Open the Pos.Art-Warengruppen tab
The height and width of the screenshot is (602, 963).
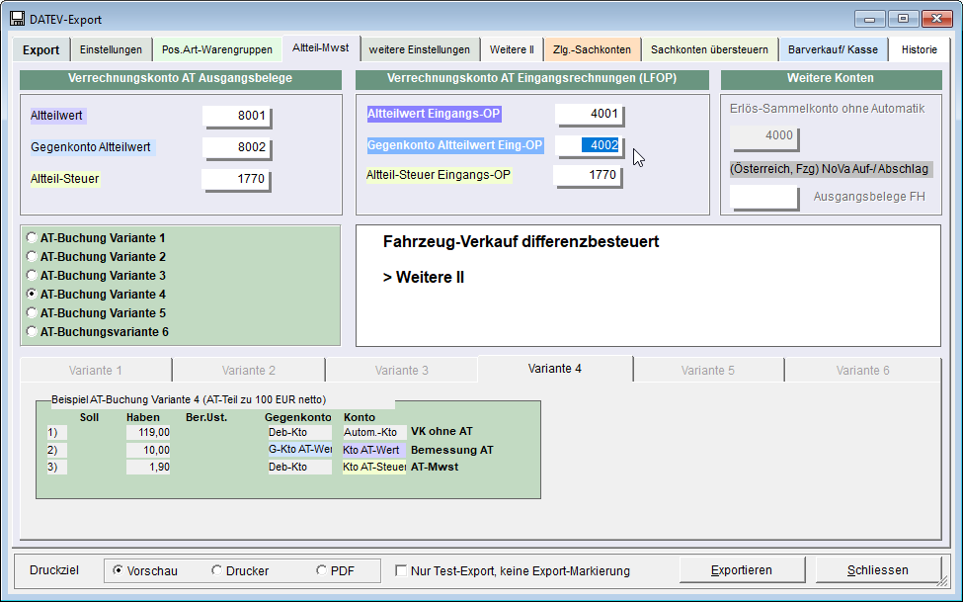[x=216, y=49]
